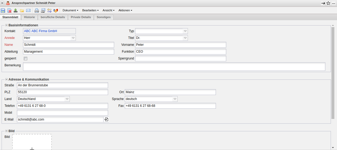Click the printer icon in toolbar

click(37, 11)
